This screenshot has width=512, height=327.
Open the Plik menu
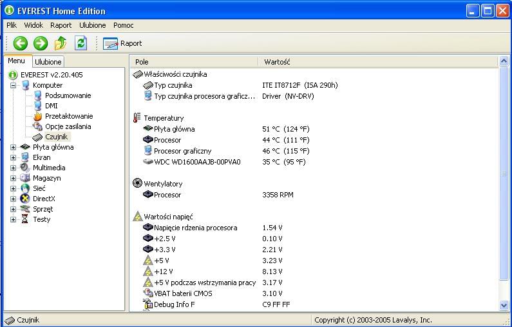tap(12, 25)
